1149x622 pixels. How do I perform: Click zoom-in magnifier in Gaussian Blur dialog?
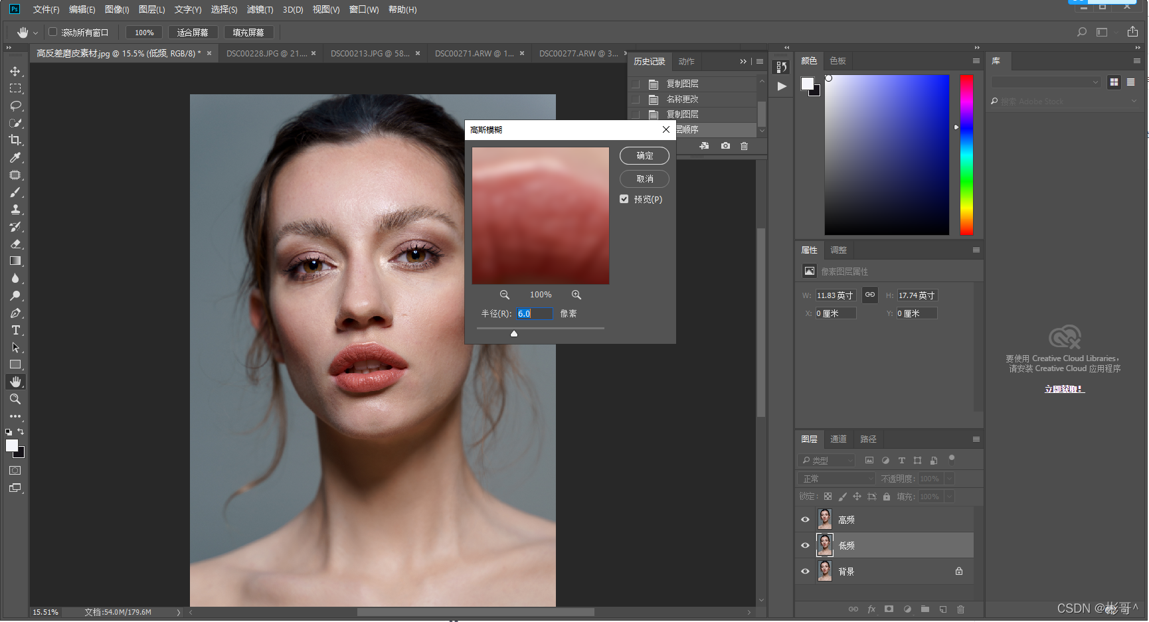click(576, 295)
